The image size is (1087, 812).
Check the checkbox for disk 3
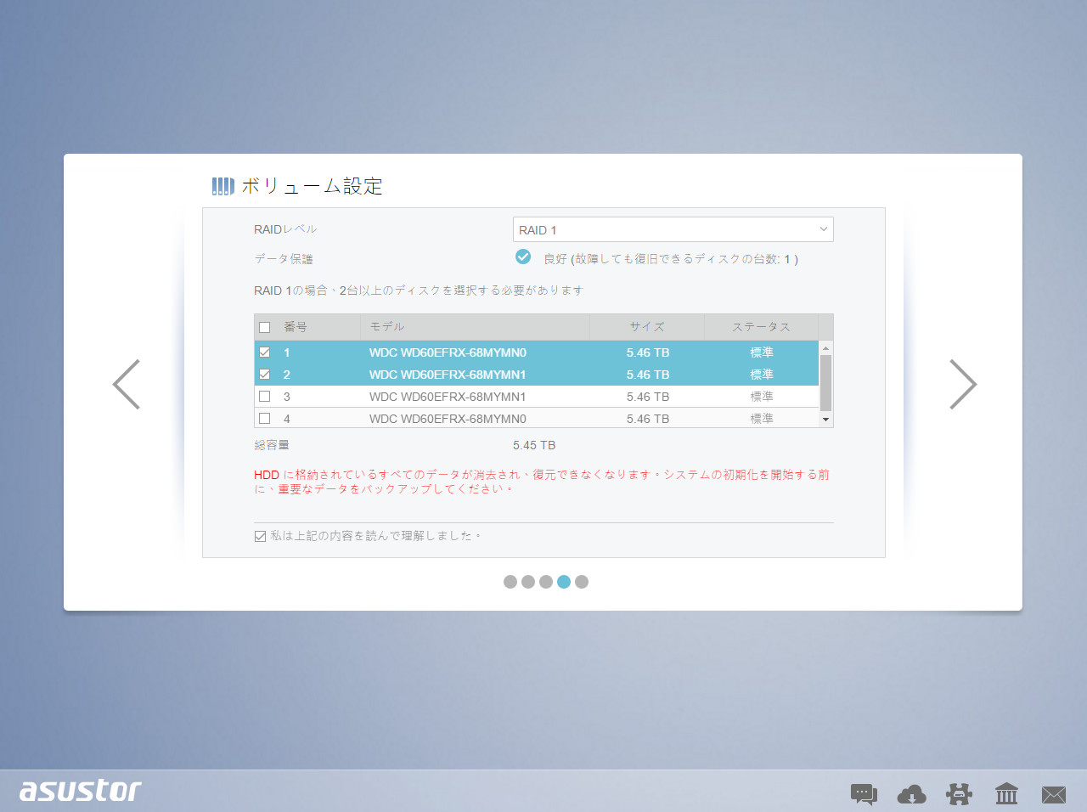point(264,396)
